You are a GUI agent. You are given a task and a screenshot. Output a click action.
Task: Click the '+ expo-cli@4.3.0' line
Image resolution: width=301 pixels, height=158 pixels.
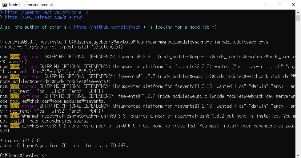coord(20,141)
